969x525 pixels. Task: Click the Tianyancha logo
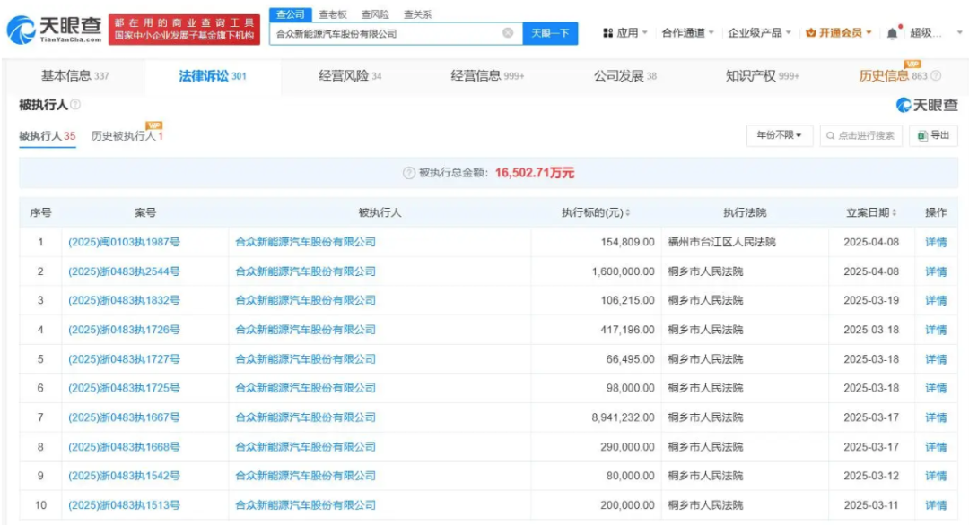(55, 29)
